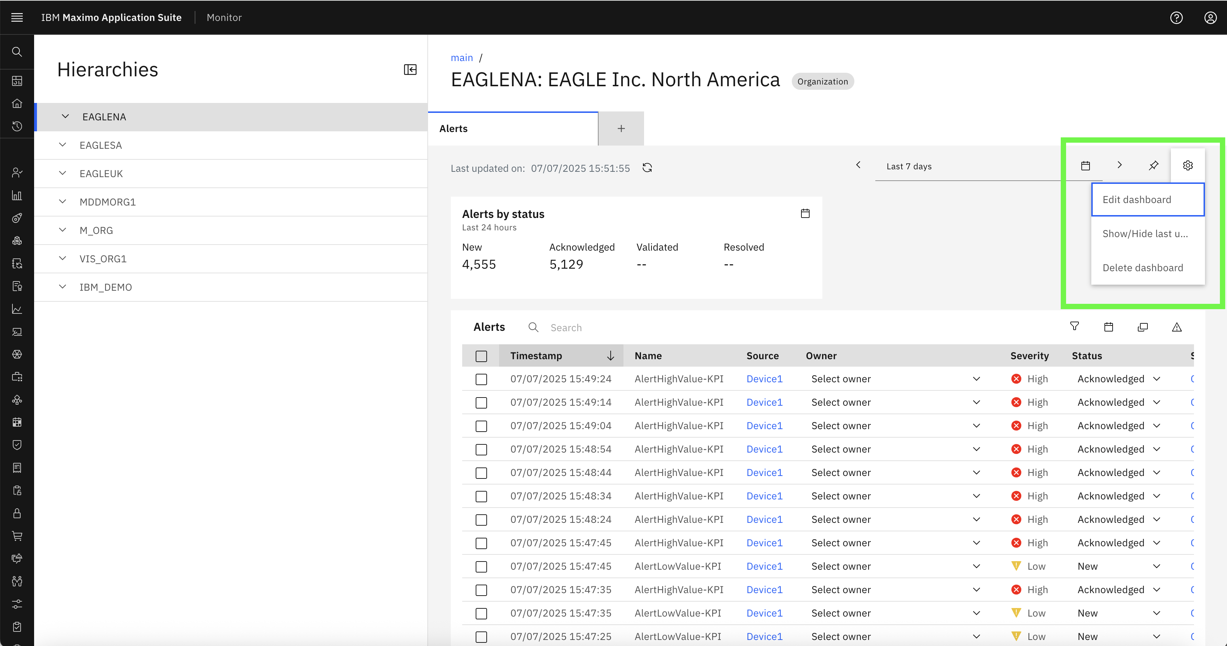Open the sliders settings icon in sidebar

[x=17, y=604]
